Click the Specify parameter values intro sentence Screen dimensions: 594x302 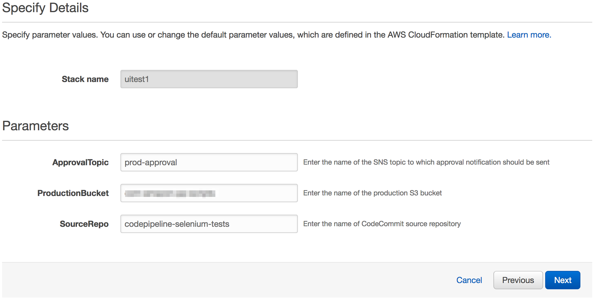(x=253, y=35)
